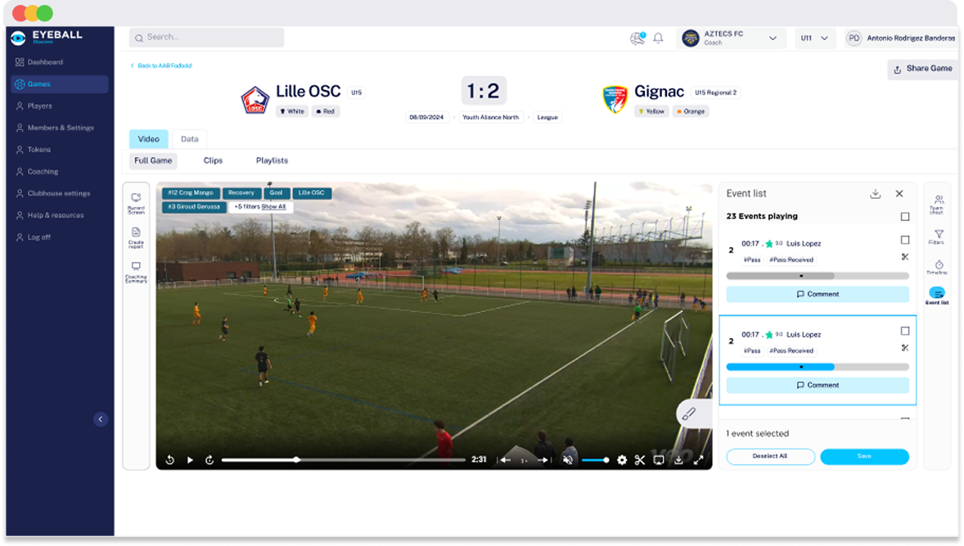This screenshot has height=546, width=964.
Task: Open the U11 team dropdown
Action: click(x=815, y=38)
